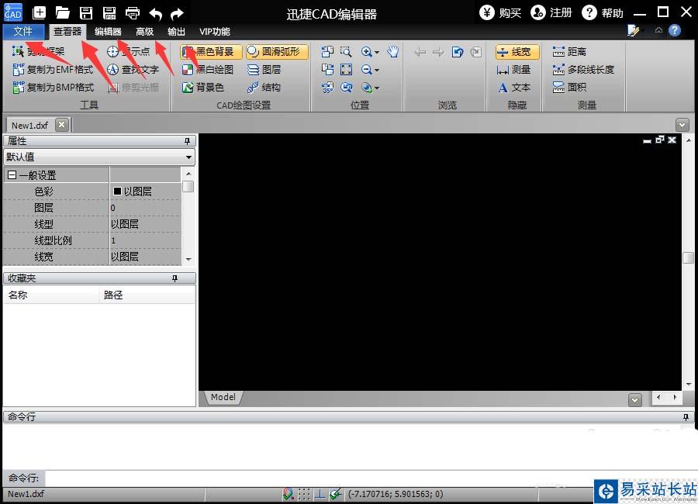Image resolution: width=698 pixels, height=504 pixels.
Task: Switch to the 查看器 tab
Action: tap(67, 31)
